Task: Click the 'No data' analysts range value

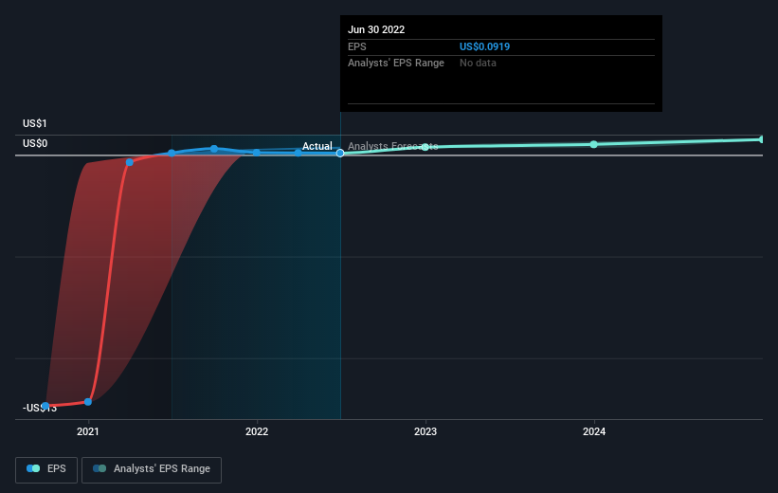Action: coord(478,64)
